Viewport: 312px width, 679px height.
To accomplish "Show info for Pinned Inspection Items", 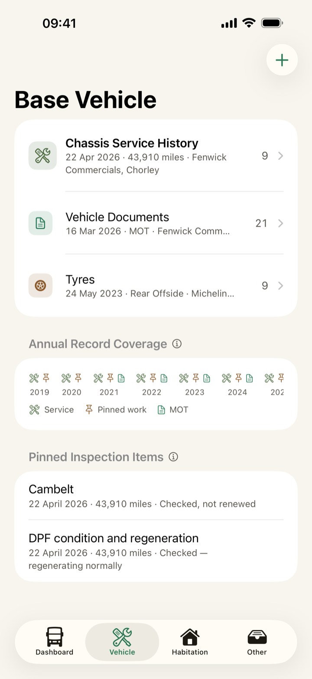I will 173,457.
